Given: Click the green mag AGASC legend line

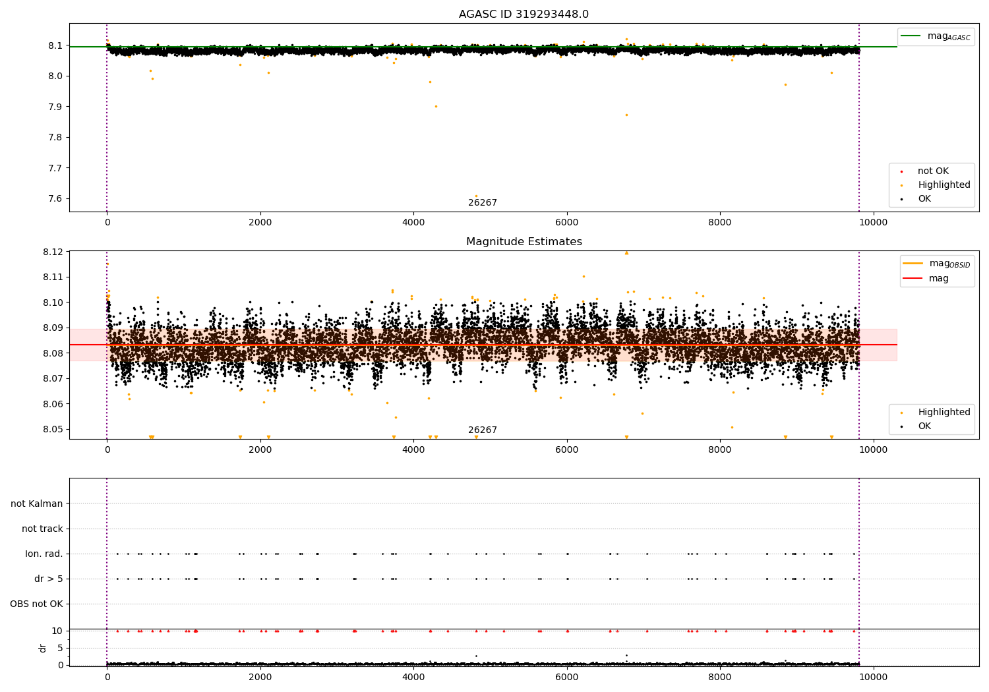Looking at the screenshot, I should tap(911, 36).
